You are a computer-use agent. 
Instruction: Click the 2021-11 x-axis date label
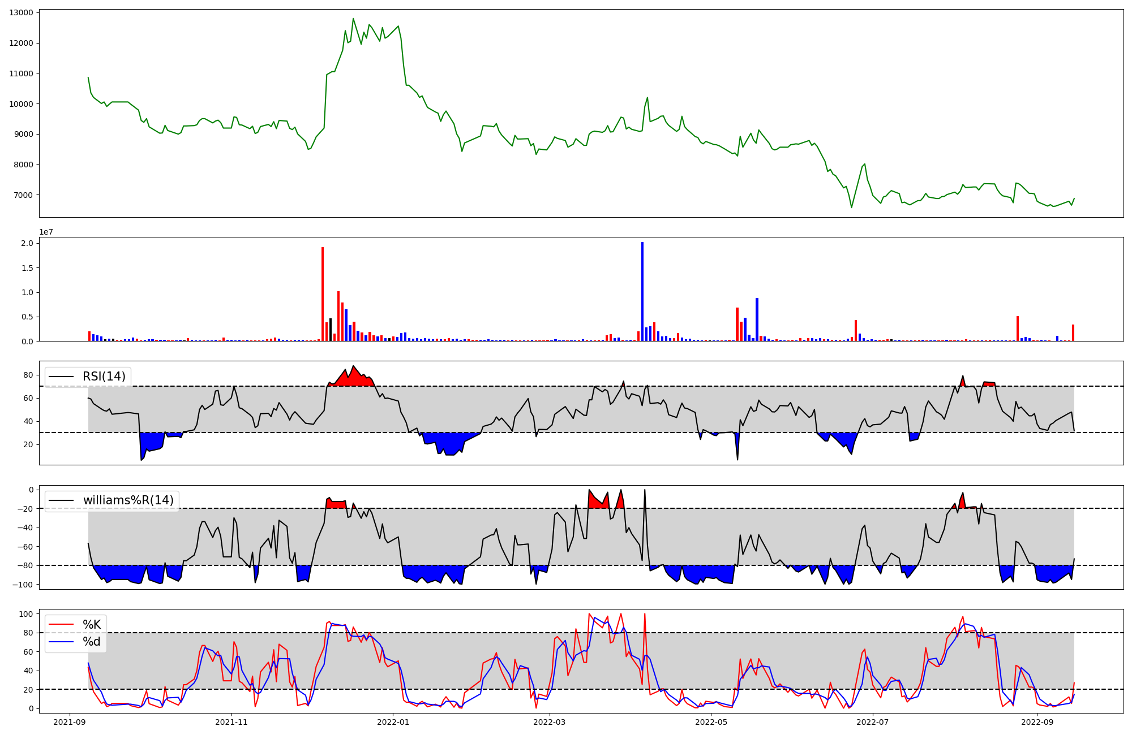pyautogui.click(x=231, y=722)
